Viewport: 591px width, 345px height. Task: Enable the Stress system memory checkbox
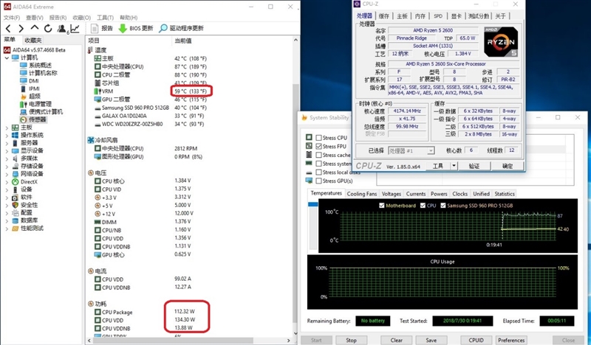point(319,164)
